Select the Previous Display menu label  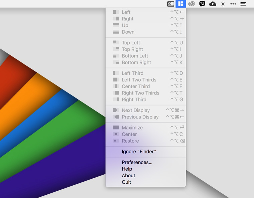tap(140, 117)
